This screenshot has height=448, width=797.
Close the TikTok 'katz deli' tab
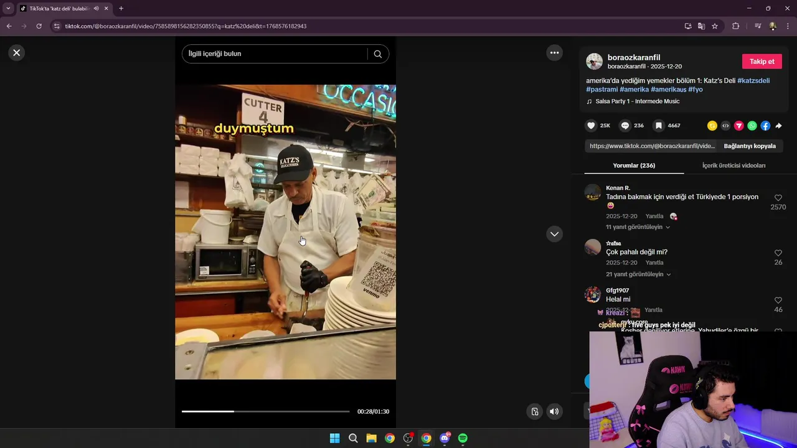[106, 9]
